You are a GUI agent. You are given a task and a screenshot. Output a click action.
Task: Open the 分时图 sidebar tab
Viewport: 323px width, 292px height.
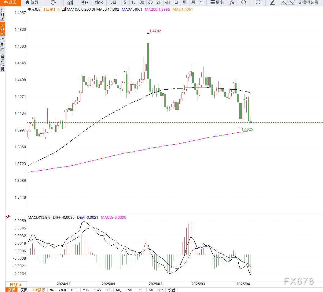tap(2, 14)
